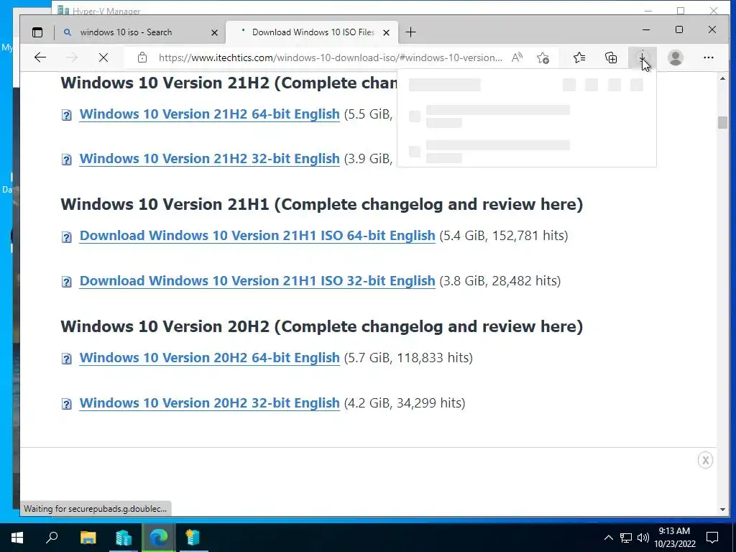Click file icon beside 21H2 64-bit link
The width and height of the screenshot is (736, 552).
coord(67,115)
